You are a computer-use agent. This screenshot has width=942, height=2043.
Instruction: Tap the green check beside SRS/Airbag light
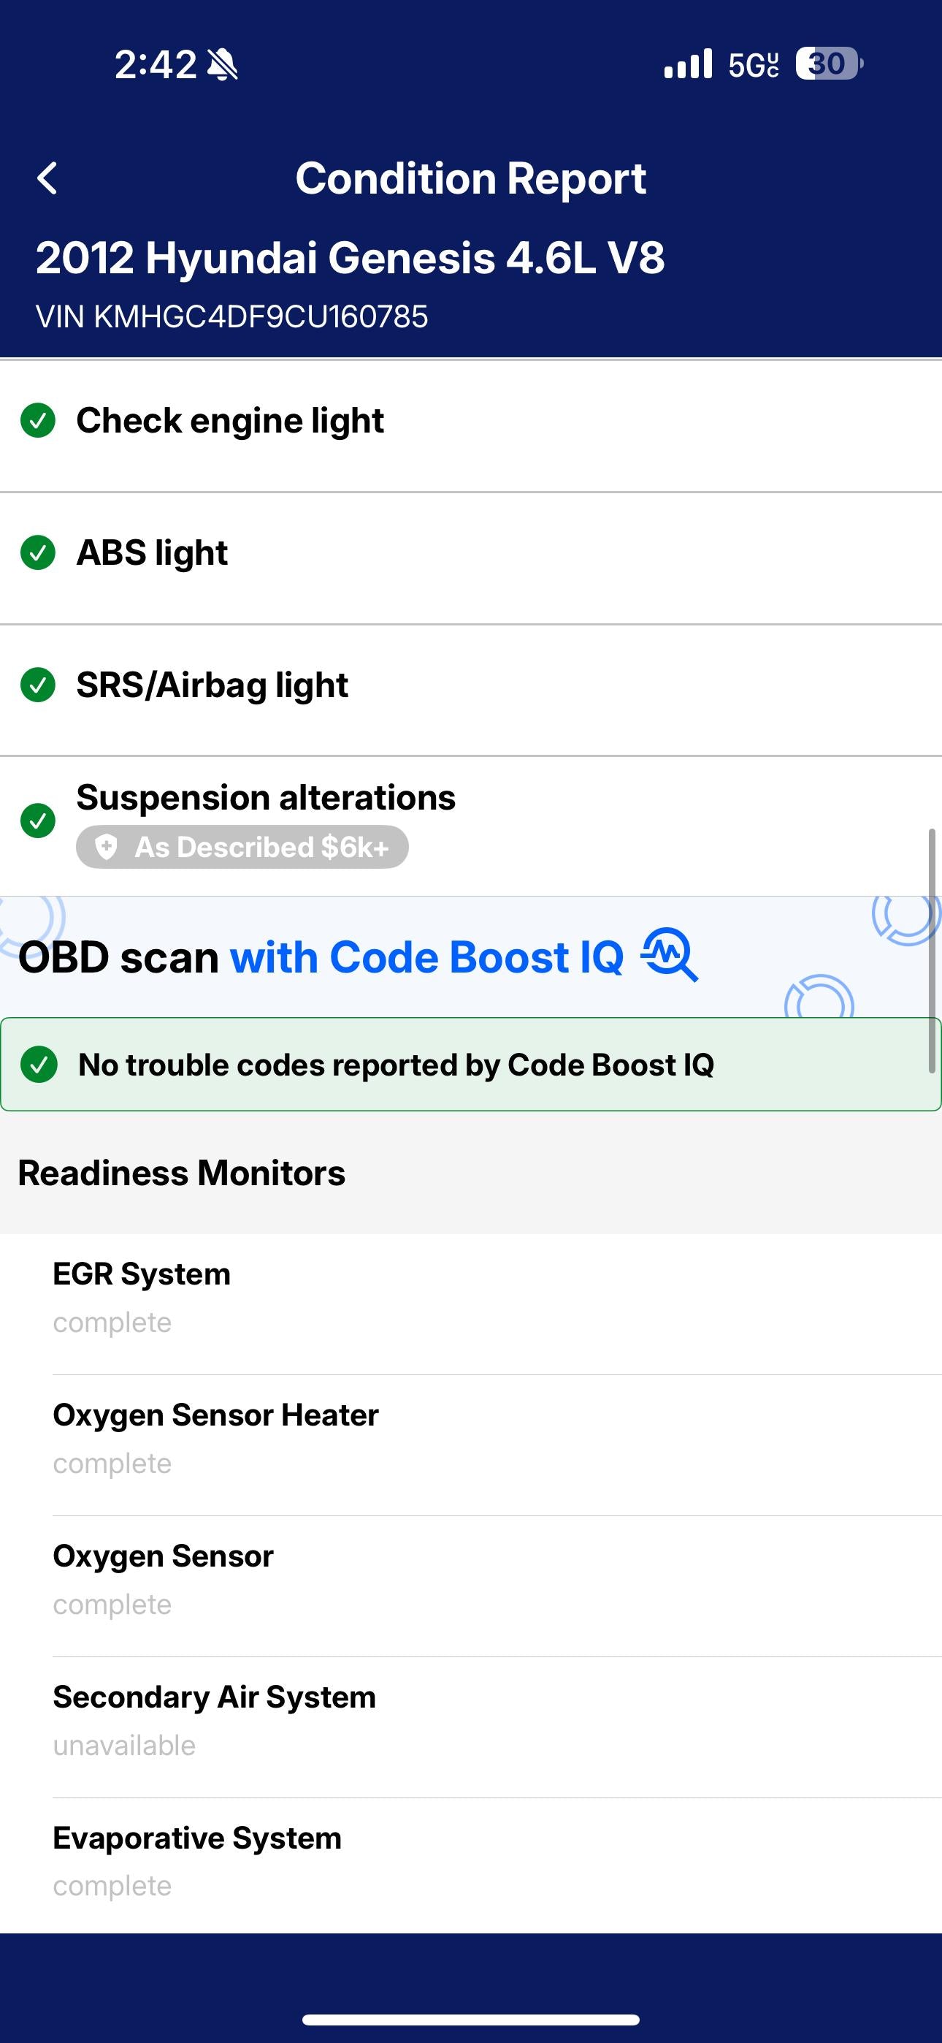coord(38,685)
